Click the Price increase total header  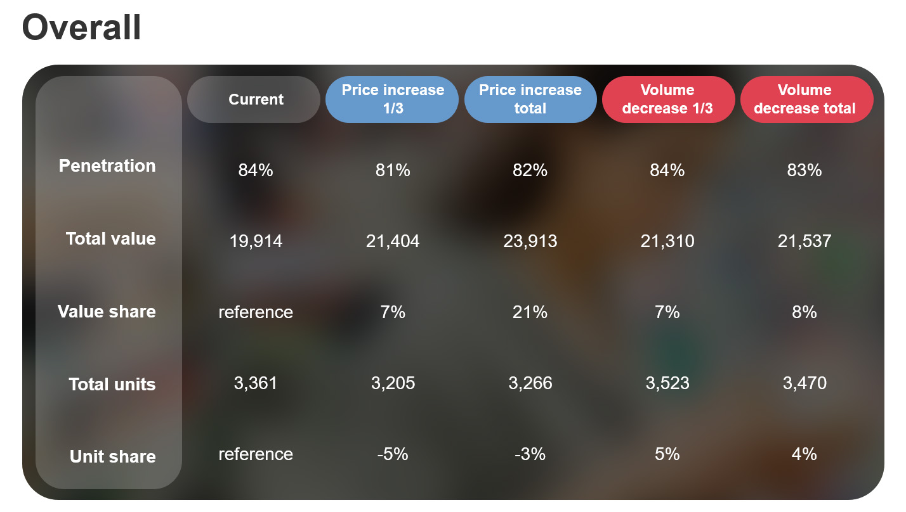[x=530, y=99]
